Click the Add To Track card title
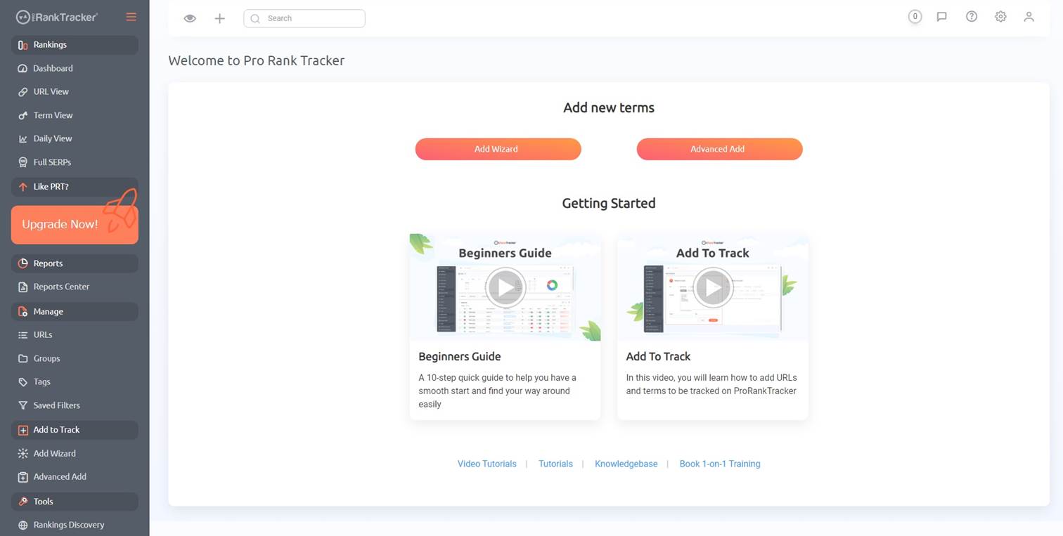The height and width of the screenshot is (536, 1063). pos(658,356)
